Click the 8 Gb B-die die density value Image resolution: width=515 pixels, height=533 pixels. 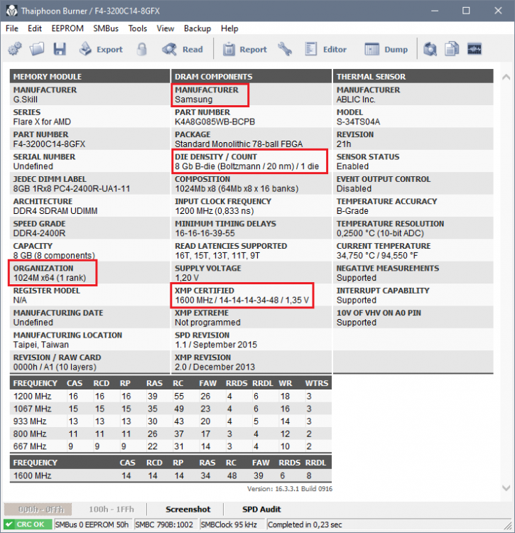point(247,166)
